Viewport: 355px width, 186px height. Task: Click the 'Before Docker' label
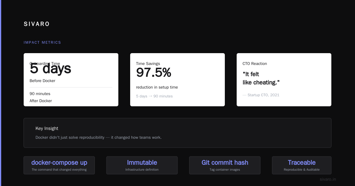[x=42, y=81]
